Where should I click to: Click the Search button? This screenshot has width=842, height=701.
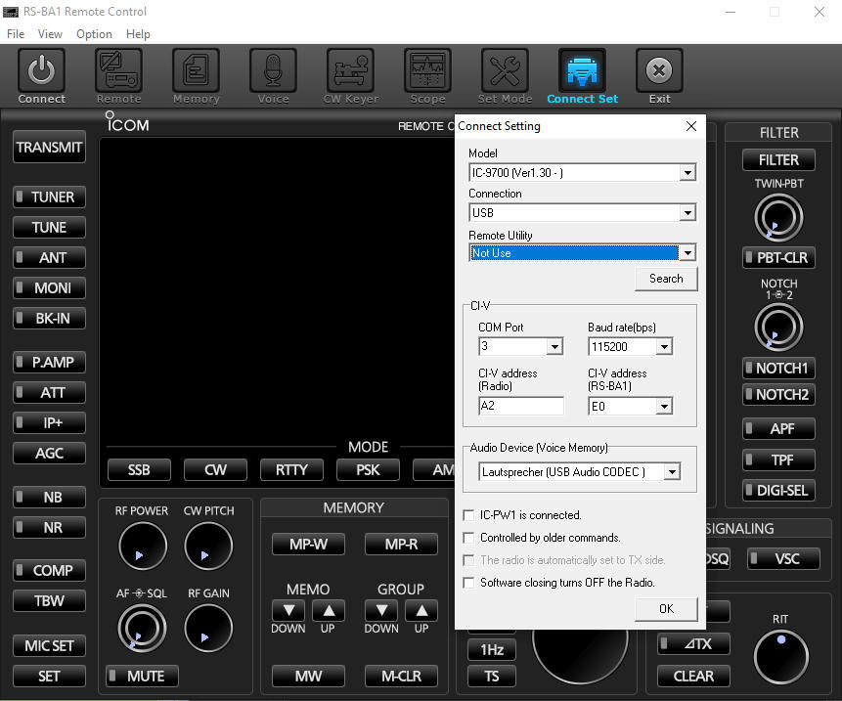[x=666, y=279]
